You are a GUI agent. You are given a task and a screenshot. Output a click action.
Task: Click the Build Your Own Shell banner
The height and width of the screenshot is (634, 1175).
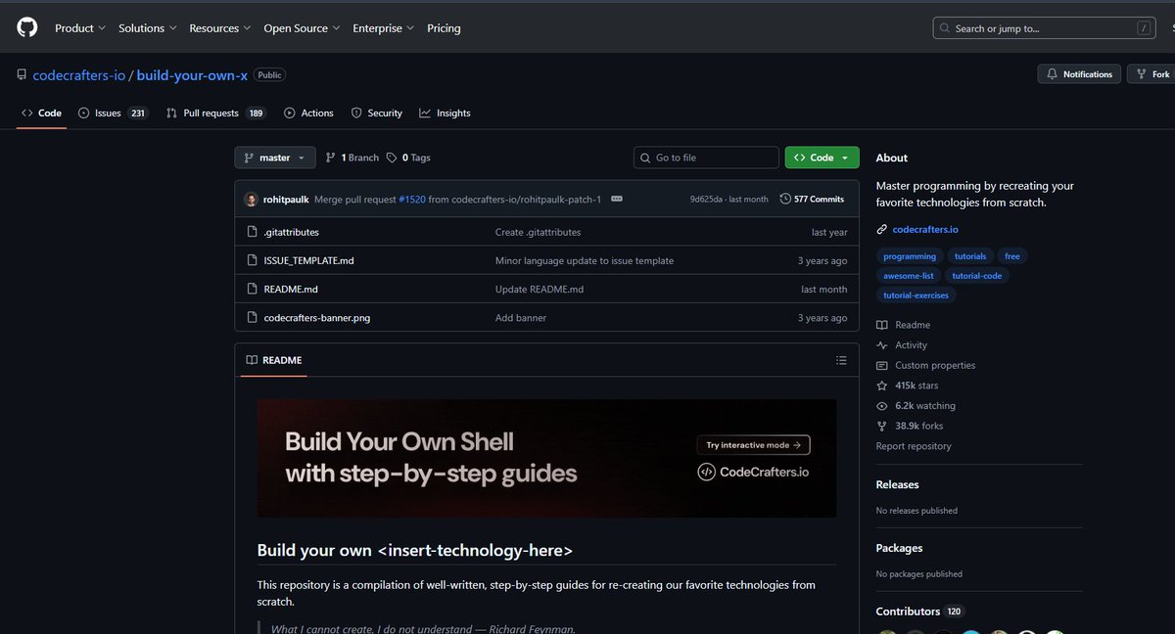546,458
